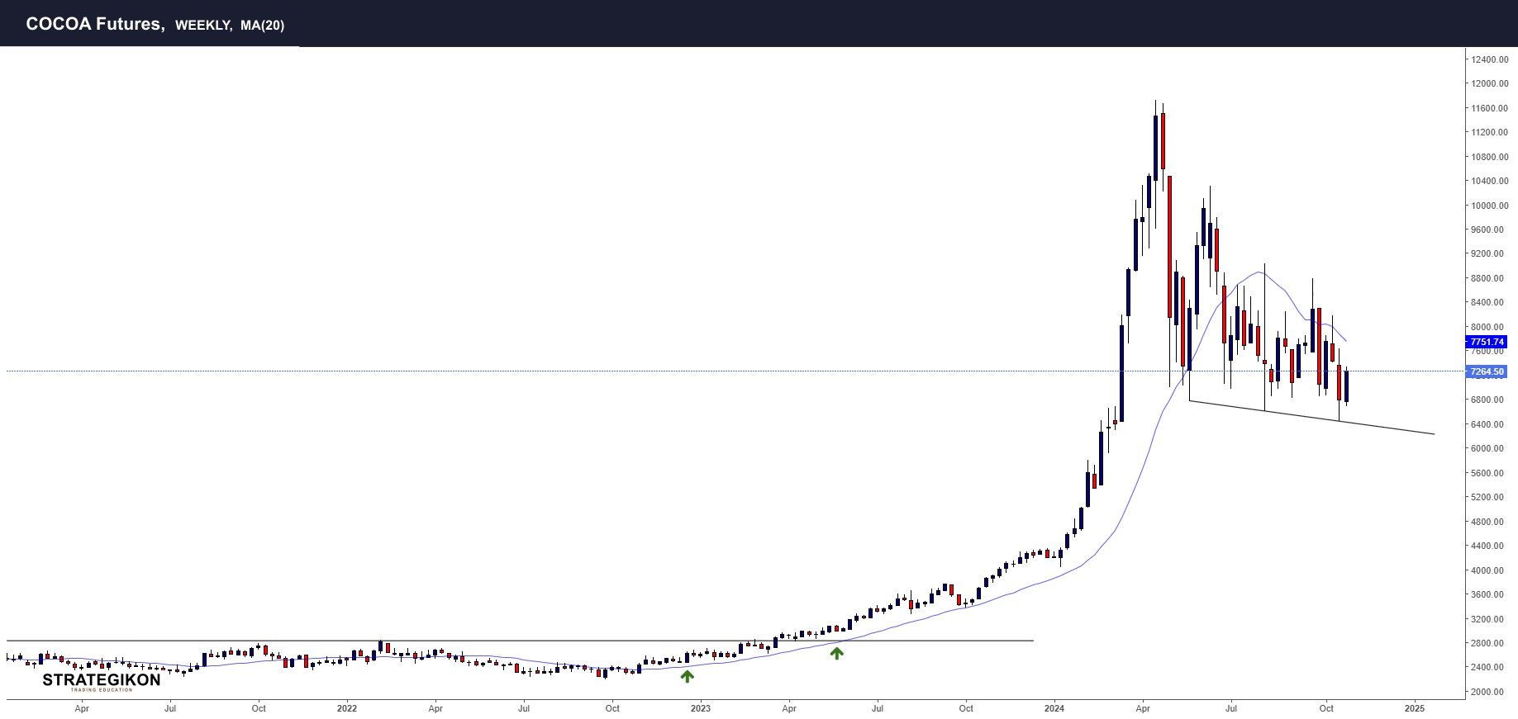Viewport: 1518px width, 719px height.
Task: Select the 12400.00 price axis label
Action: coord(1489,59)
